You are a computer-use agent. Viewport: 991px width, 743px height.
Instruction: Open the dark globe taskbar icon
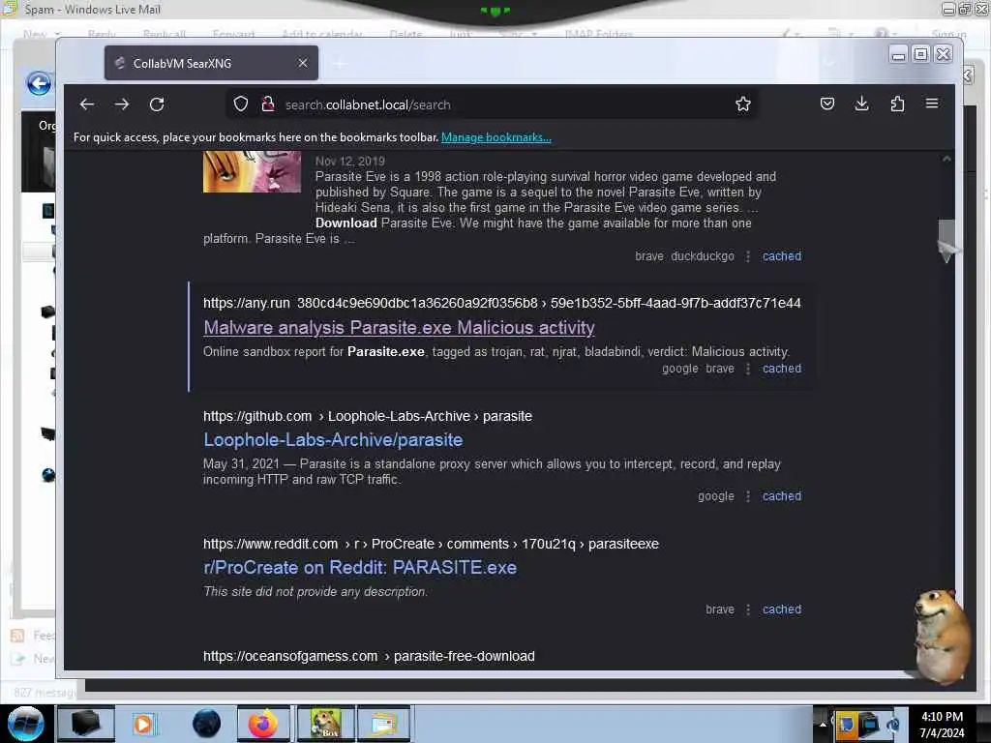(207, 724)
